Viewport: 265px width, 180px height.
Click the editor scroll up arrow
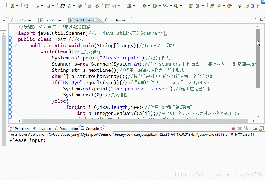(258, 26)
